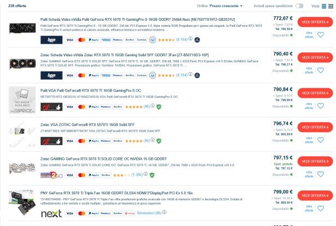This screenshot has width=336, height=226.
Task: Click VEDI OFFERTA for 797,15 € Zotac
Action: point(315,162)
